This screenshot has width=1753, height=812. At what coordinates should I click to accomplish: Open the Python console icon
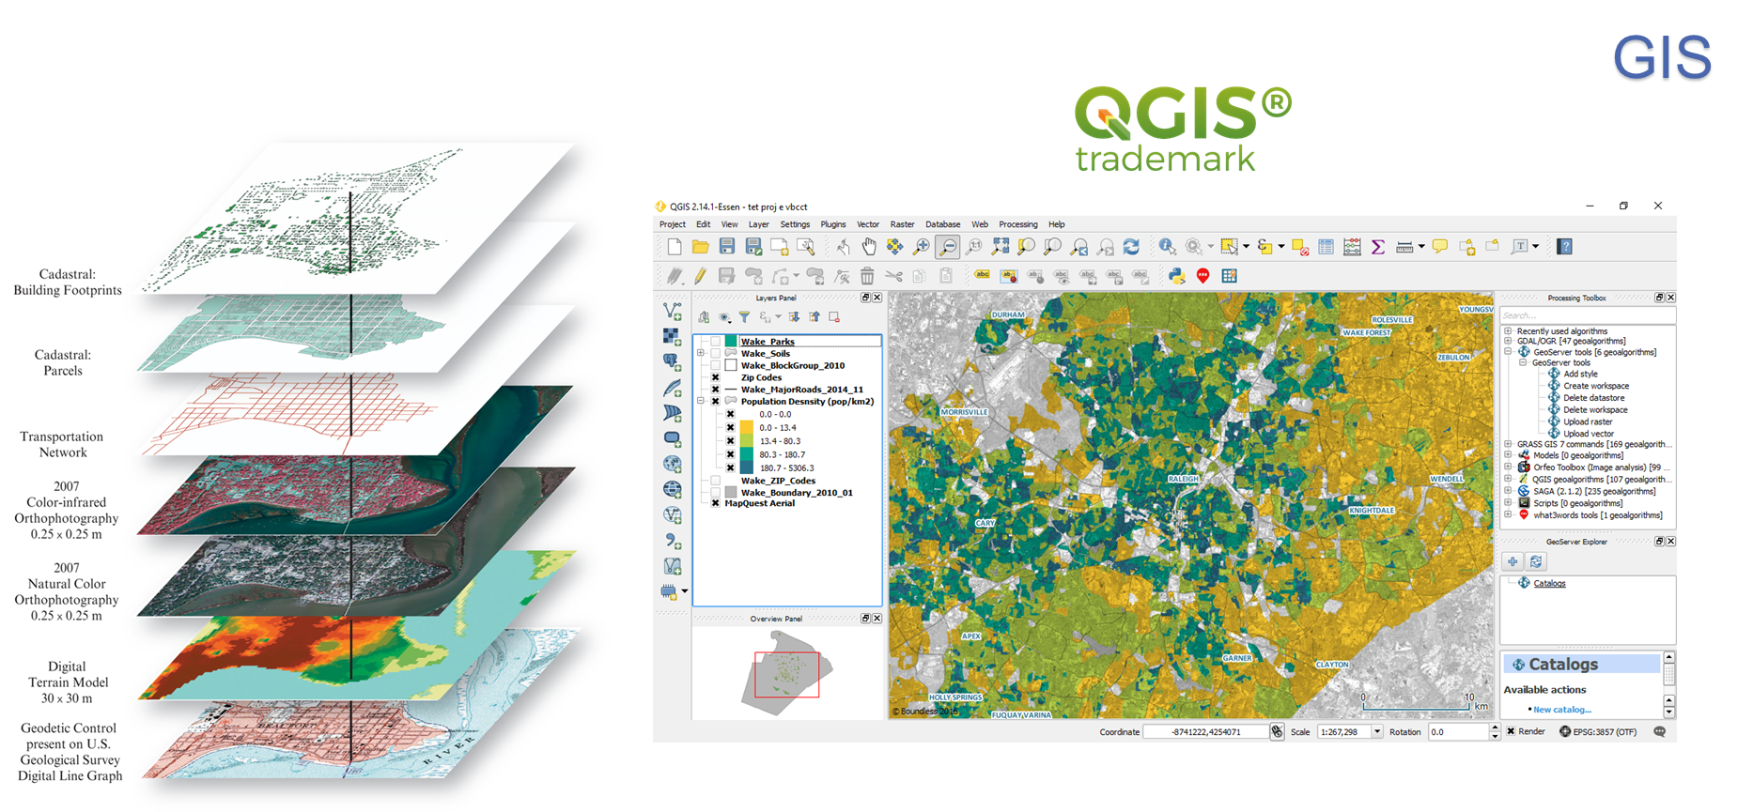click(1176, 276)
